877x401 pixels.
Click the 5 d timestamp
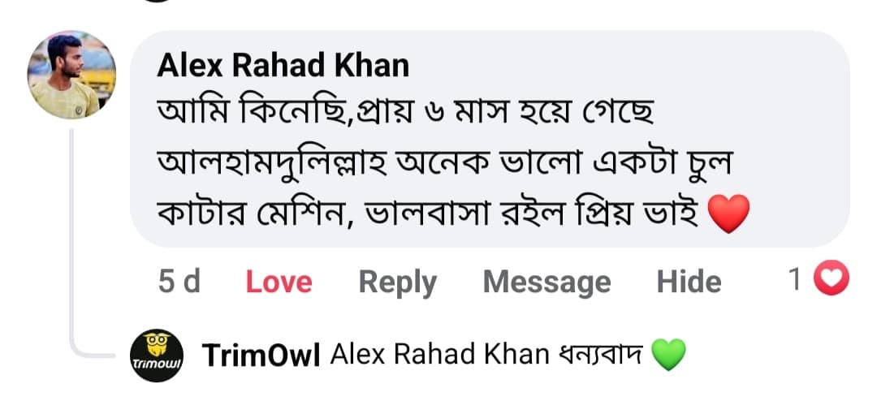(x=179, y=282)
